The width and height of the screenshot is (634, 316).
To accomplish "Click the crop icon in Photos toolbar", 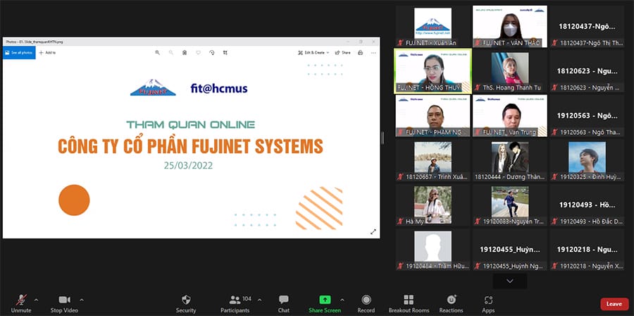I will (225, 53).
